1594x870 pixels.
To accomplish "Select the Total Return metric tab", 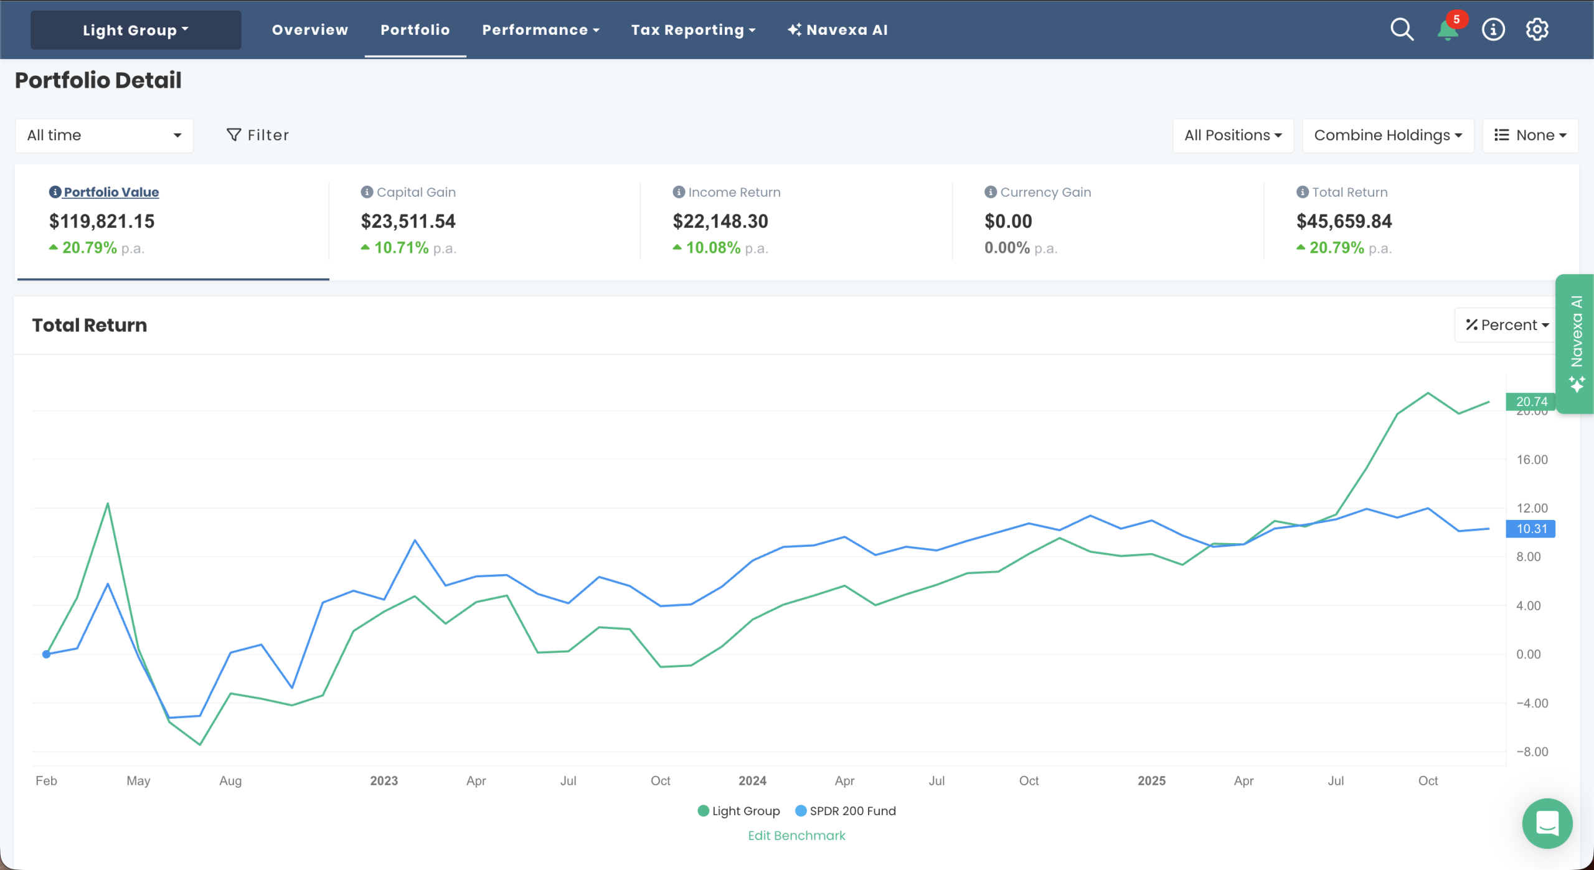I will point(1420,221).
